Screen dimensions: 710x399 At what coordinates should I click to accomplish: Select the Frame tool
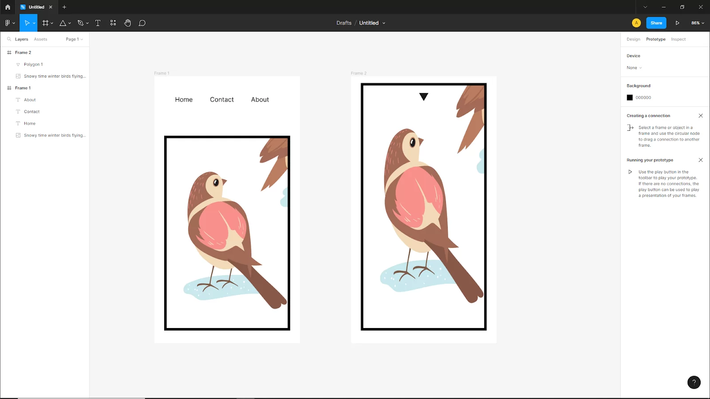(x=45, y=23)
